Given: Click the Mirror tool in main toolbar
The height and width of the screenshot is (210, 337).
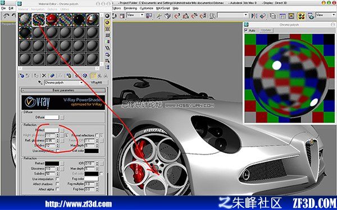Looking at the screenshot, I should (x=254, y=16).
